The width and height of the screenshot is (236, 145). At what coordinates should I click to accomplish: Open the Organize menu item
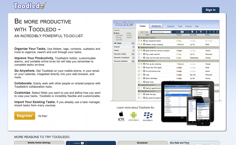point(171,26)
